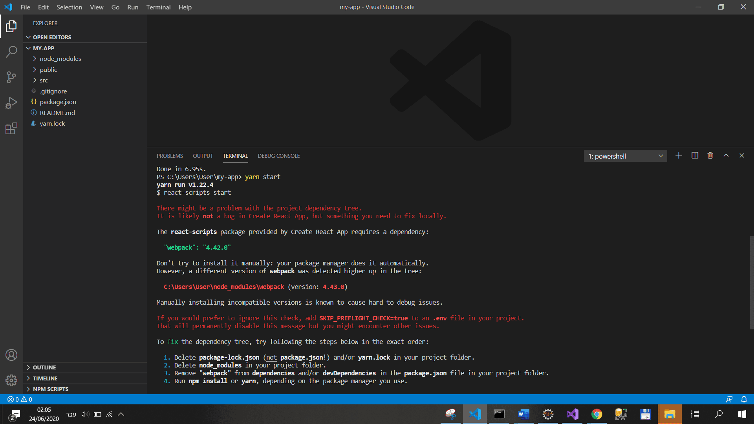This screenshot has width=754, height=424.
Task: Expand the src folder
Action: [85, 80]
